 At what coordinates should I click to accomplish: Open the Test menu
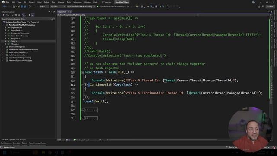tap(54, 2)
